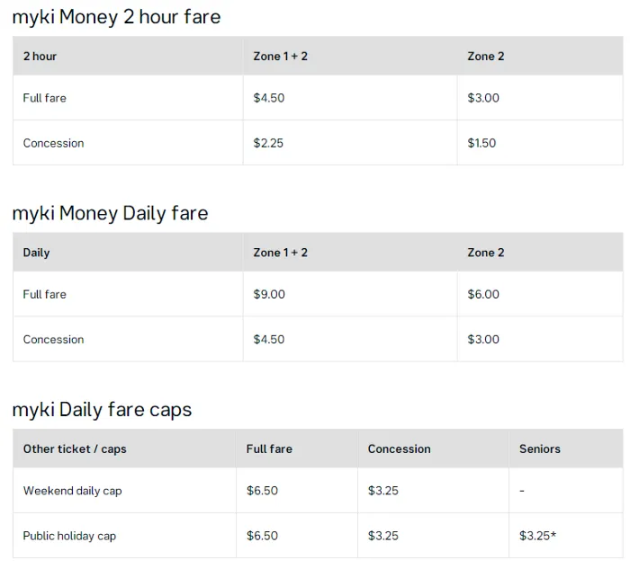The width and height of the screenshot is (630, 569).
Task: Select "Zone 2" header in Daily fare table
Action: point(485,253)
